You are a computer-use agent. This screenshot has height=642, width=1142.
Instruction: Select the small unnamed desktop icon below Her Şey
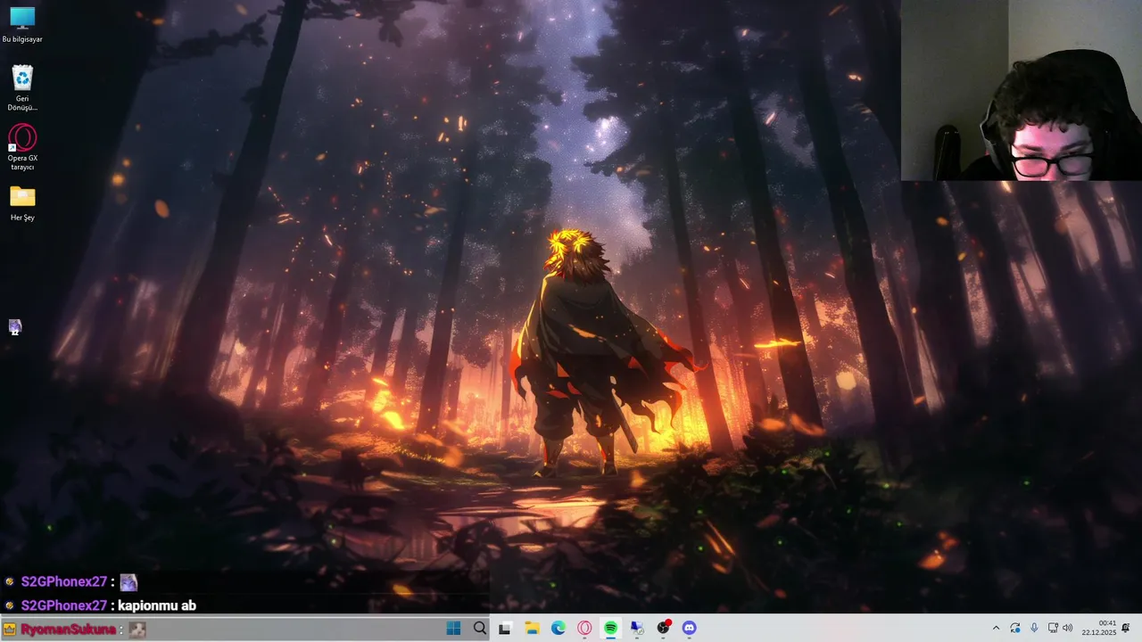click(15, 327)
